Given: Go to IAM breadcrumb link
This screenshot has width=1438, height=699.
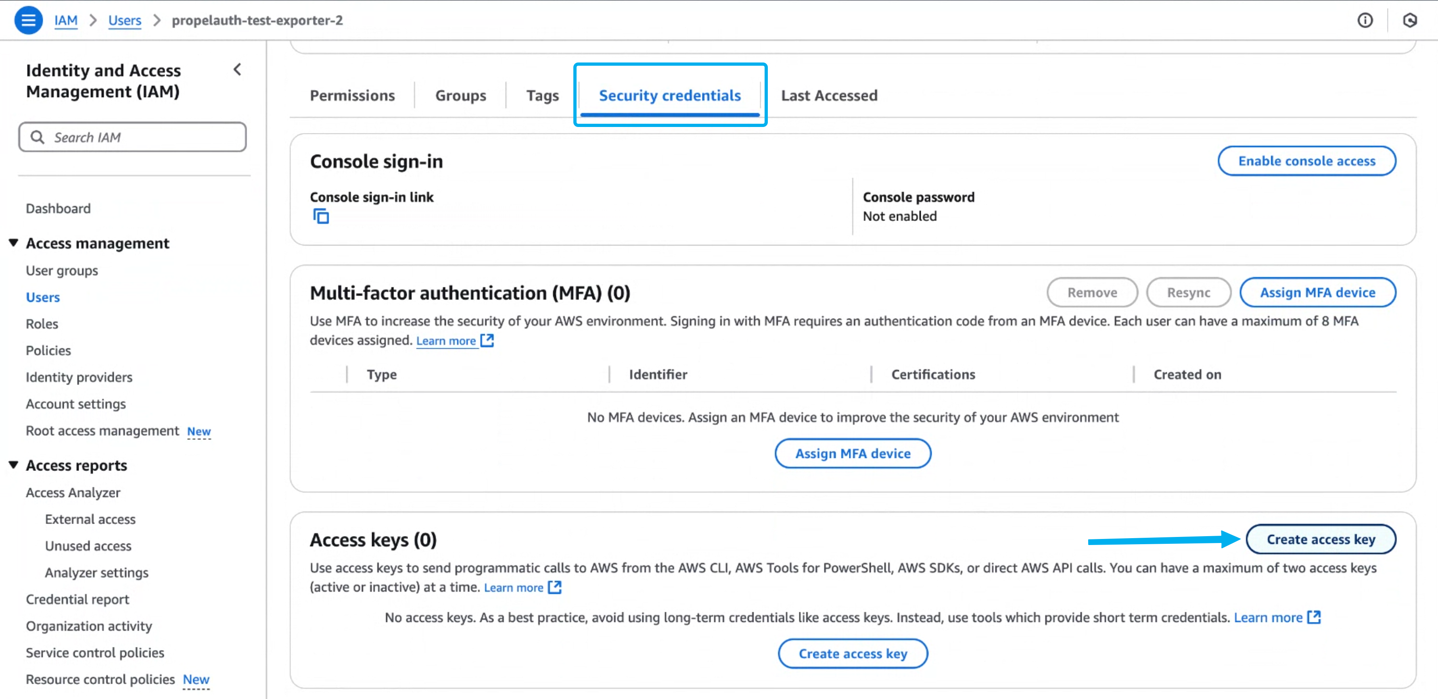Looking at the screenshot, I should [x=66, y=21].
